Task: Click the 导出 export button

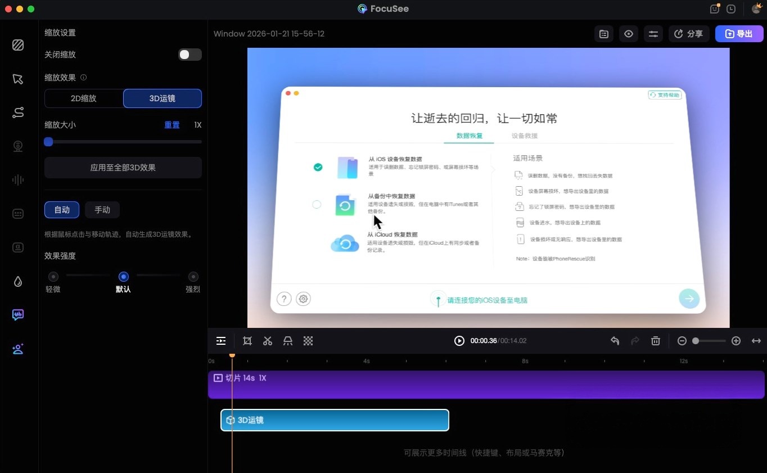Action: tap(739, 34)
